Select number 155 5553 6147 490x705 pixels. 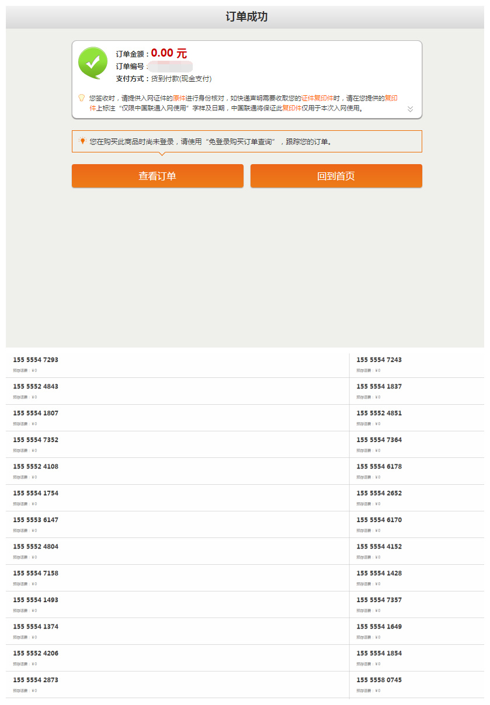tap(36, 520)
